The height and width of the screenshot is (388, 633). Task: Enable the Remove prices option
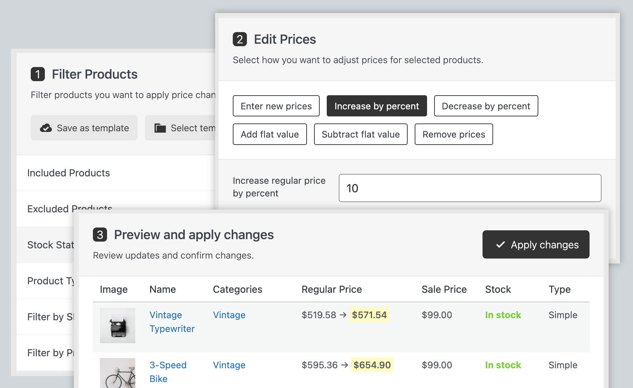[454, 134]
